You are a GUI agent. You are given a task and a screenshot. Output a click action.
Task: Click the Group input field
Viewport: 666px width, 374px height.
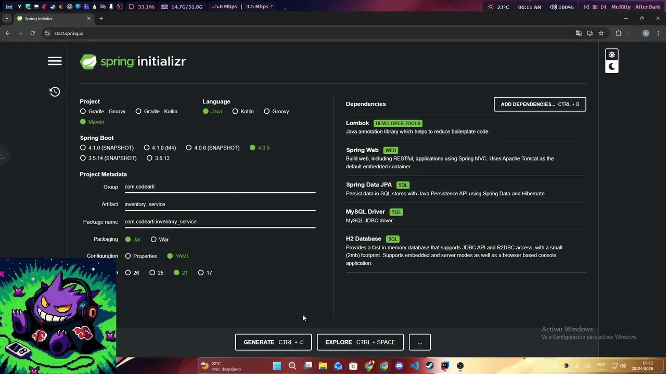pyautogui.click(x=220, y=187)
